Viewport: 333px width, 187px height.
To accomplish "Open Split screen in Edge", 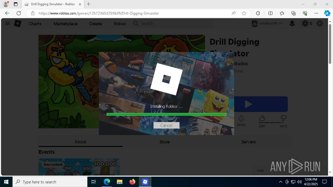I will point(270,13).
